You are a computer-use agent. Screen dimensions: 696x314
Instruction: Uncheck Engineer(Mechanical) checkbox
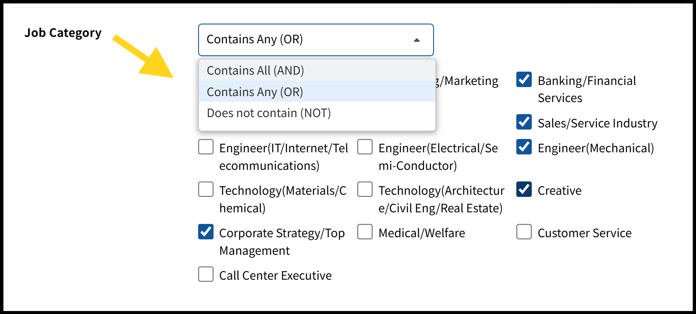point(524,147)
